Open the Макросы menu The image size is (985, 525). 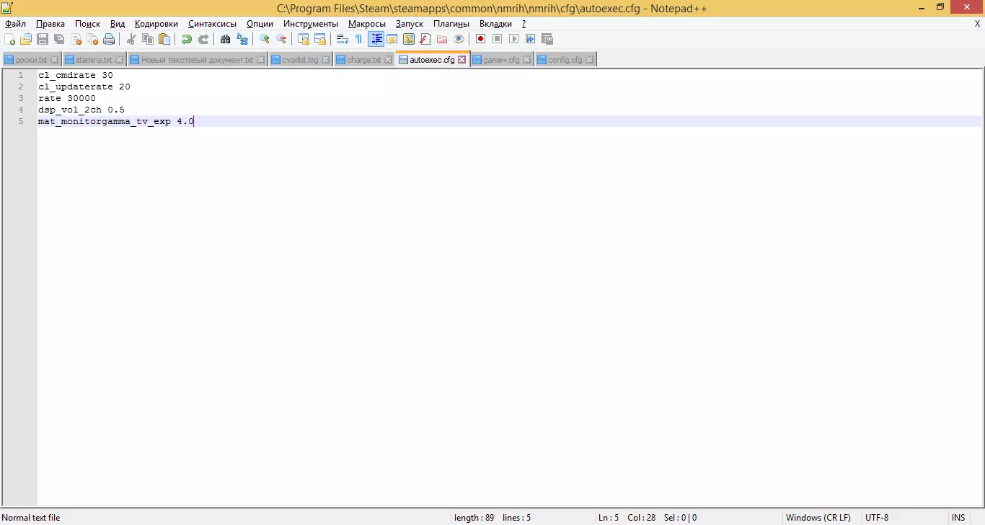[367, 24]
